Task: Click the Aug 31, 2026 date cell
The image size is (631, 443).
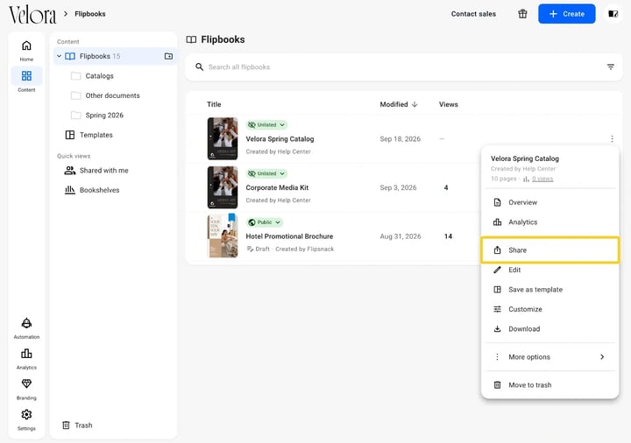Action: (x=401, y=236)
